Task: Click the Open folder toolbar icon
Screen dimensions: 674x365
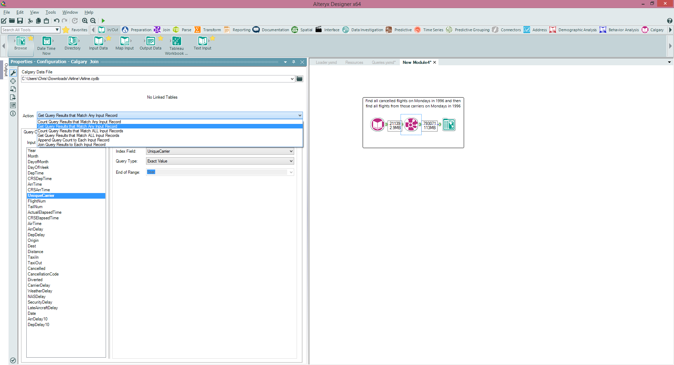Action: 12,21
